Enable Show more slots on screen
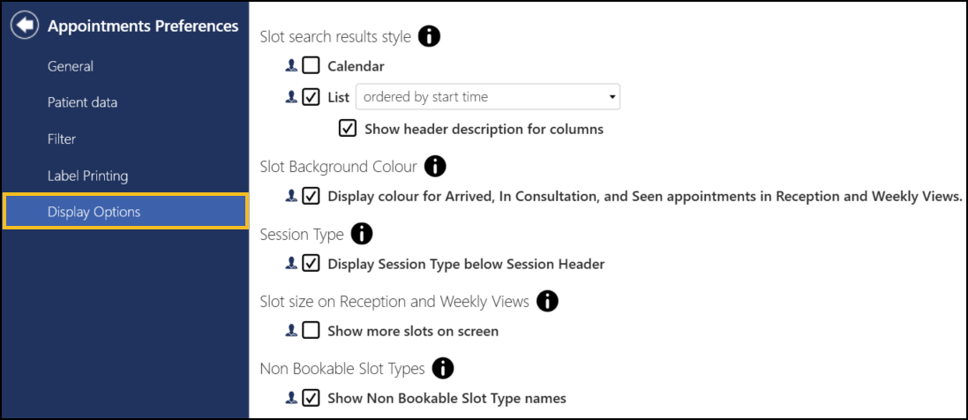 point(311,331)
